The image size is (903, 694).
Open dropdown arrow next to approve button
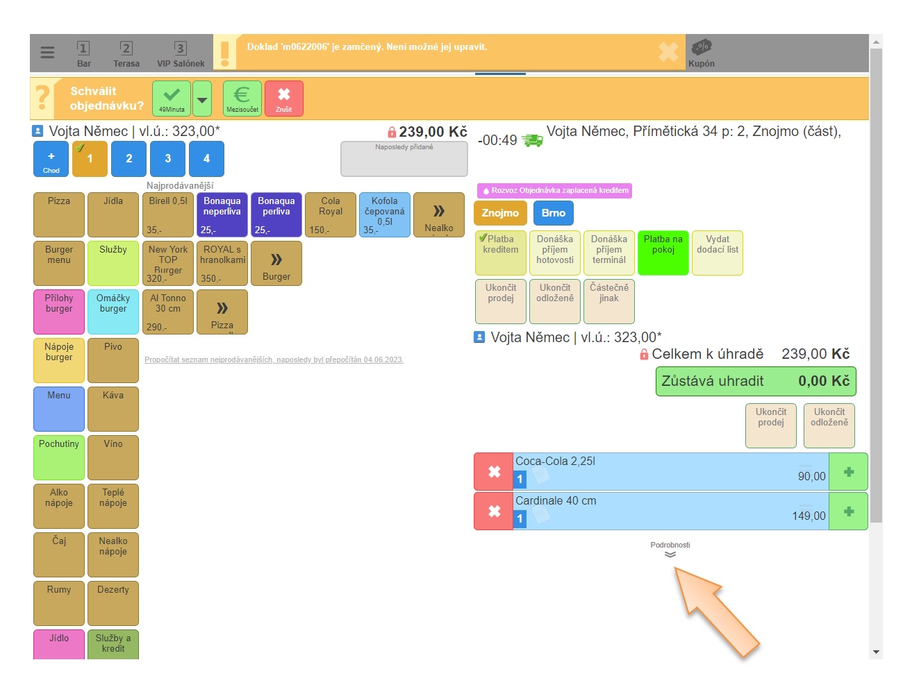[202, 99]
